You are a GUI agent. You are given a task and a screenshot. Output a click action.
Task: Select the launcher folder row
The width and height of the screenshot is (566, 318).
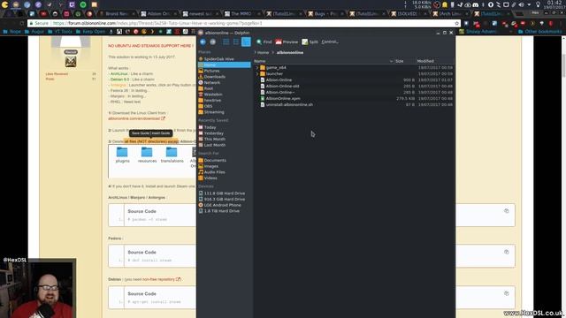pos(354,73)
